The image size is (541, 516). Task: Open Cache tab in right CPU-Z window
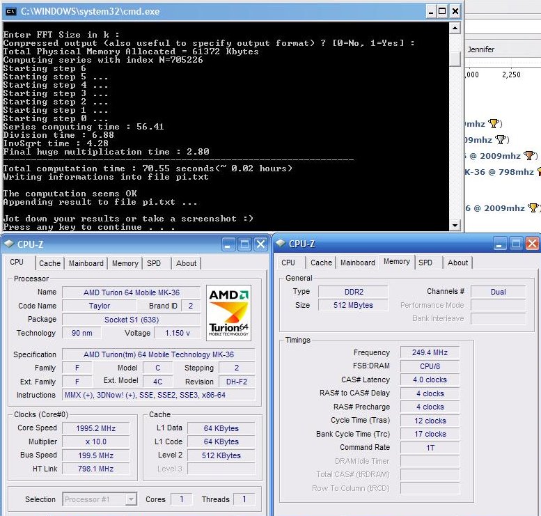tap(321, 263)
